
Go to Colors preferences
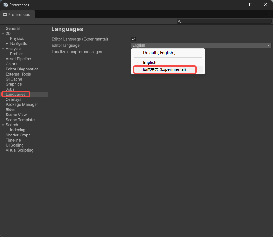(x=11, y=64)
